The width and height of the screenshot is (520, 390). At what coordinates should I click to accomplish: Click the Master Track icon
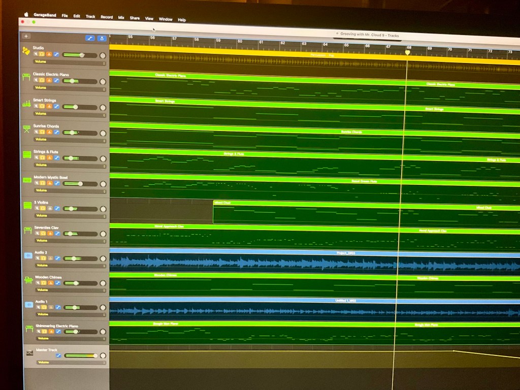29,352
